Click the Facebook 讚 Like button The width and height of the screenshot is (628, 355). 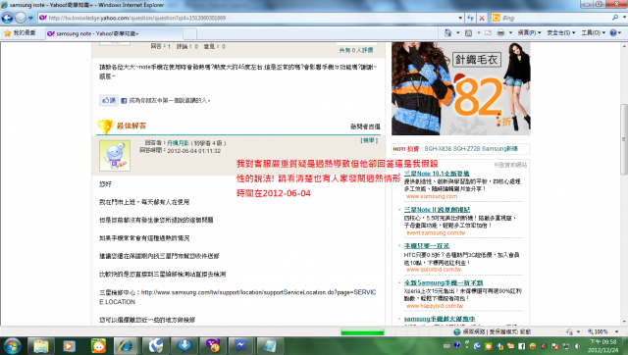pyautogui.click(x=109, y=100)
